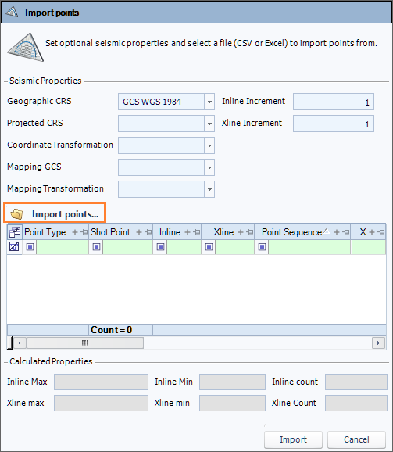Click the Count=0 summary cell
393x452 pixels.
point(120,330)
